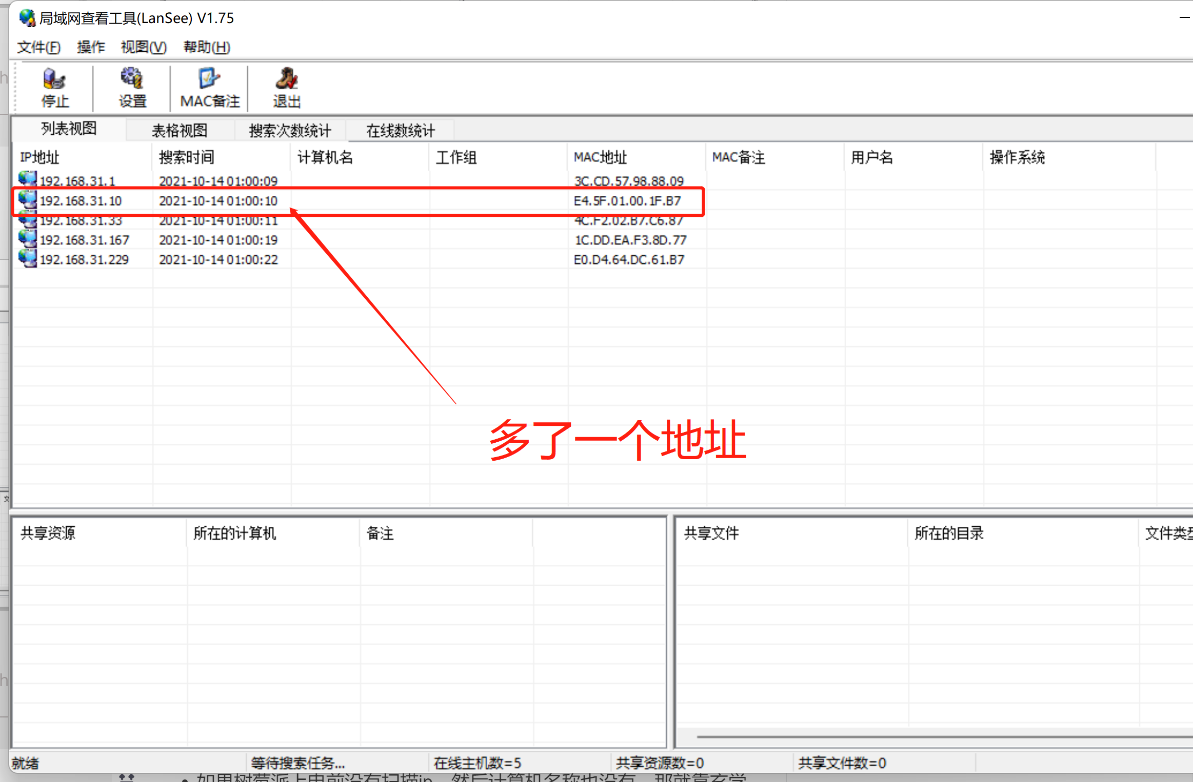This screenshot has height=782, width=1193.
Task: Switch to the 表格视图 tab
Action: coord(180,131)
